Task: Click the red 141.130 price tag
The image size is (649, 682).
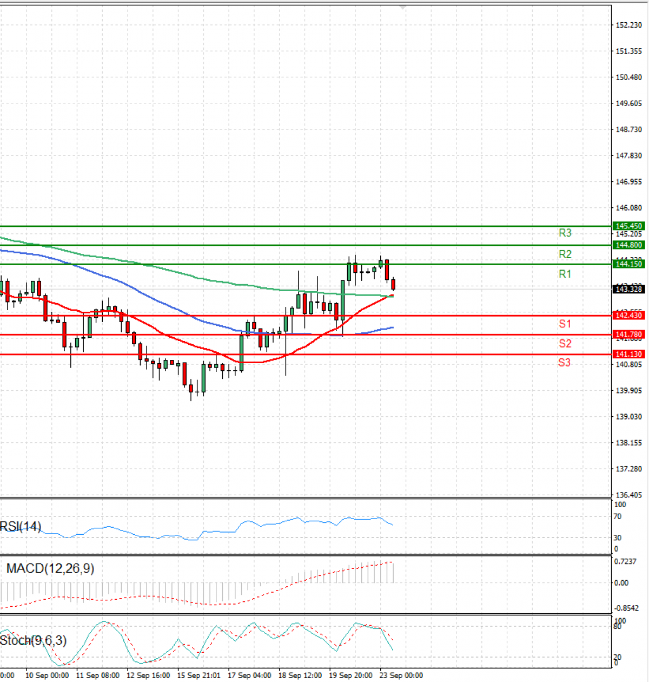Action: tap(628, 354)
